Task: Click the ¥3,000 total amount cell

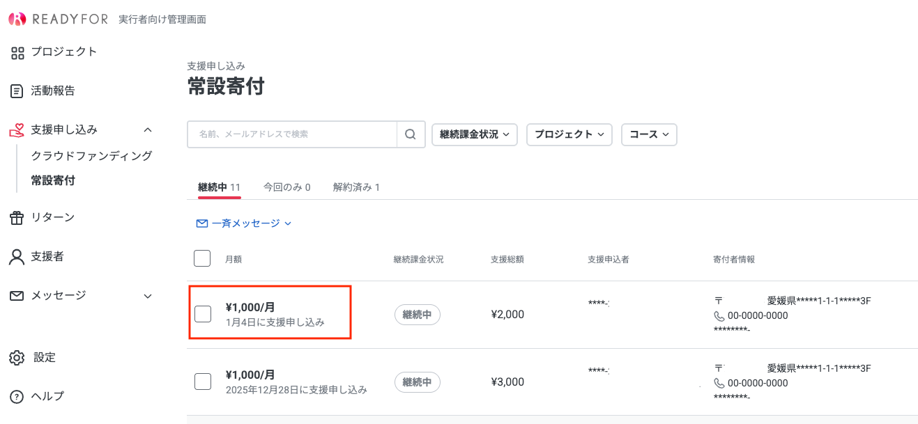Action: point(507,382)
